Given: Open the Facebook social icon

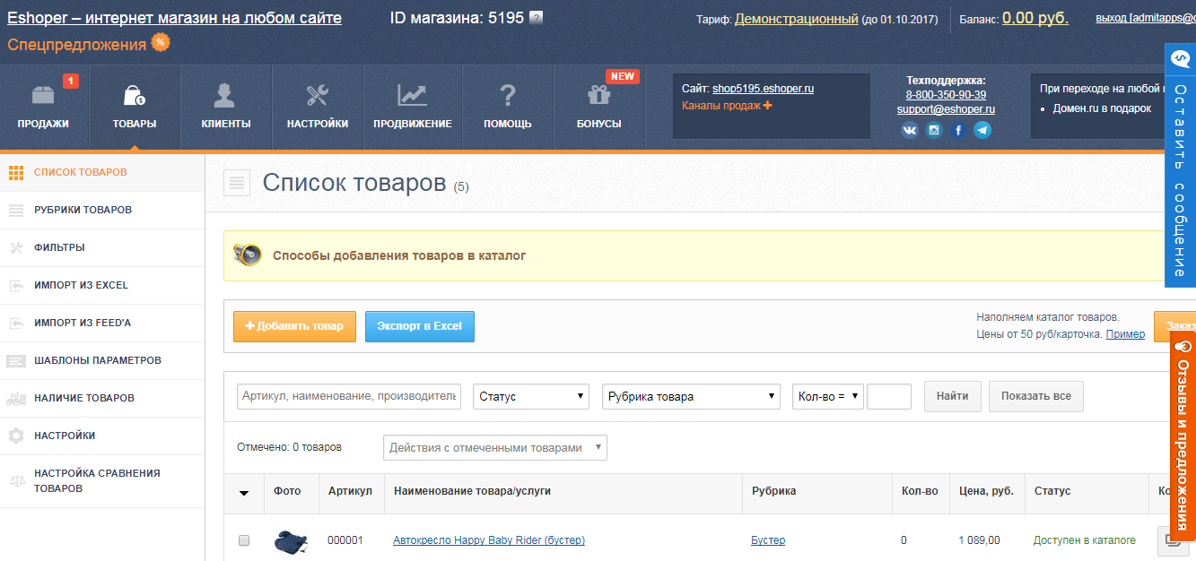Looking at the screenshot, I should (x=959, y=129).
